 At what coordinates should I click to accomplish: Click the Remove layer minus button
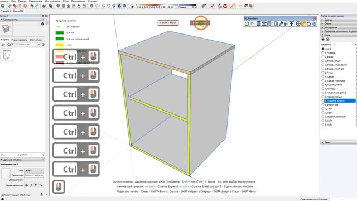coord(327,40)
